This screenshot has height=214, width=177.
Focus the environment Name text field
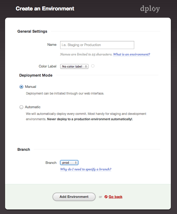(x=97, y=45)
